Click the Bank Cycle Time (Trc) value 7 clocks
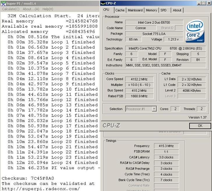The image size is (212, 191). coord(166,180)
